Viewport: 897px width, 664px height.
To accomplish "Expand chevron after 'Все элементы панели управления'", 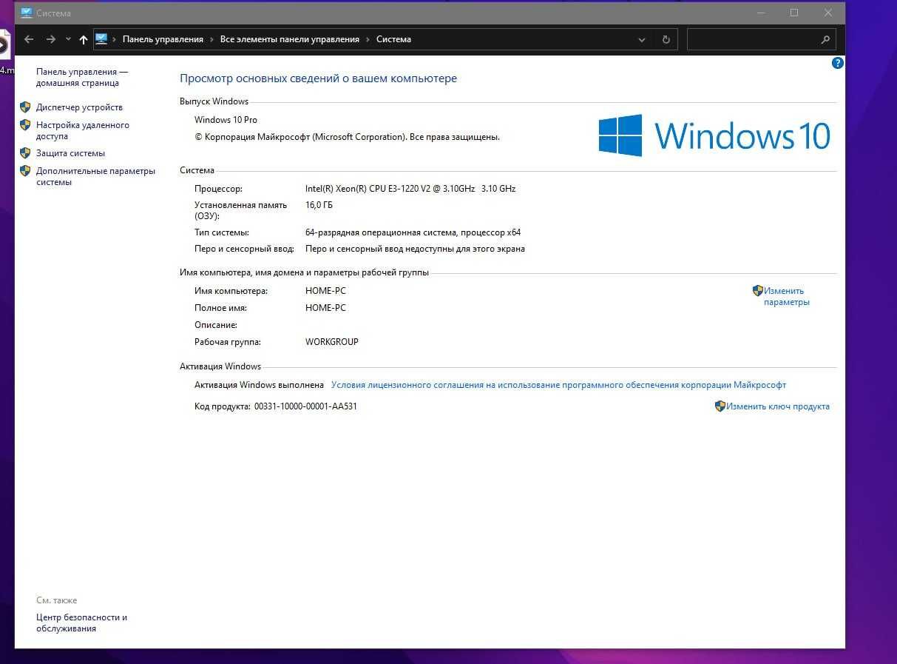I will pos(368,39).
